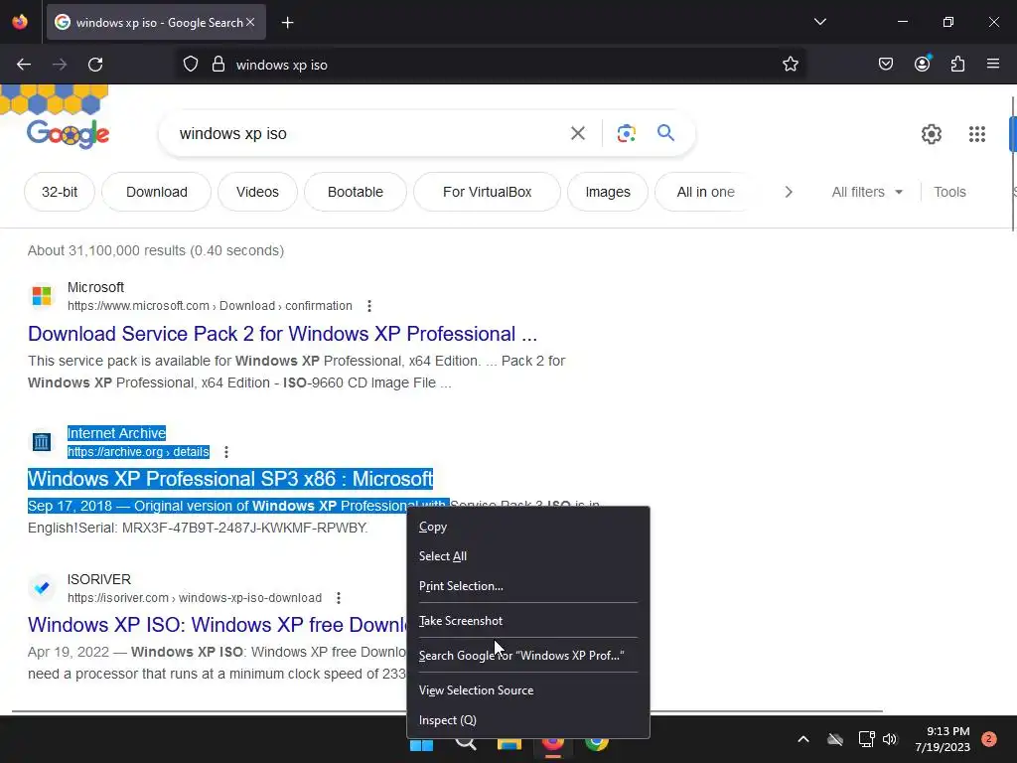This screenshot has height=763, width=1017.
Task: Open the search Tools button
Action: coord(949,192)
